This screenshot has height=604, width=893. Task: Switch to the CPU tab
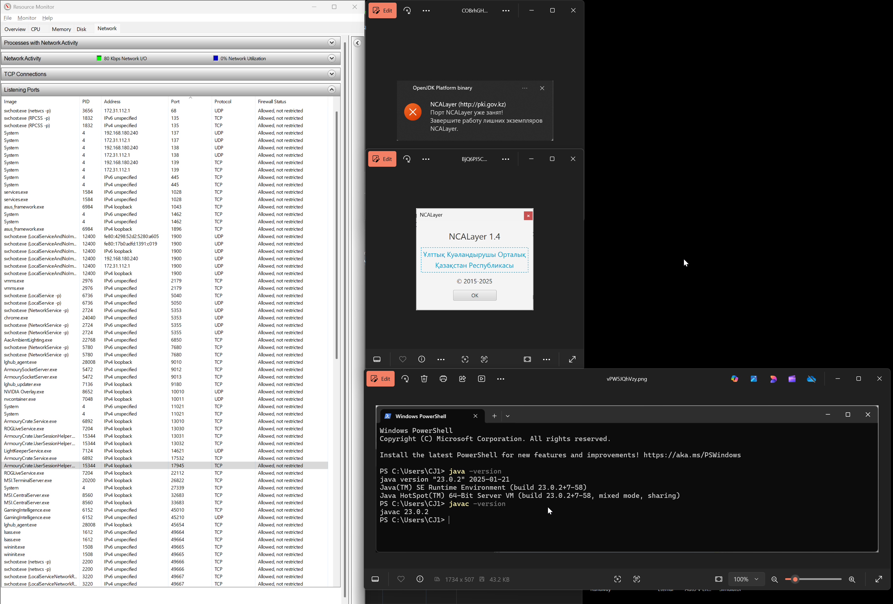[x=35, y=29]
